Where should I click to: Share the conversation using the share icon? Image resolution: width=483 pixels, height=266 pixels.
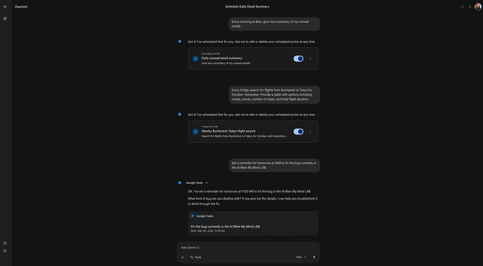click(462, 6)
